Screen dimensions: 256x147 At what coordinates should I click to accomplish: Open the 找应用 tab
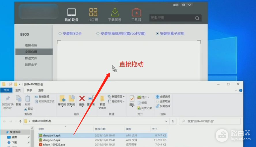click(93, 15)
